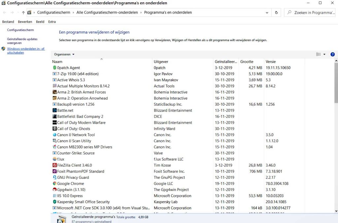338x223 pixels.
Task: Click publisher name Tim Kosse
Action: (162, 165)
